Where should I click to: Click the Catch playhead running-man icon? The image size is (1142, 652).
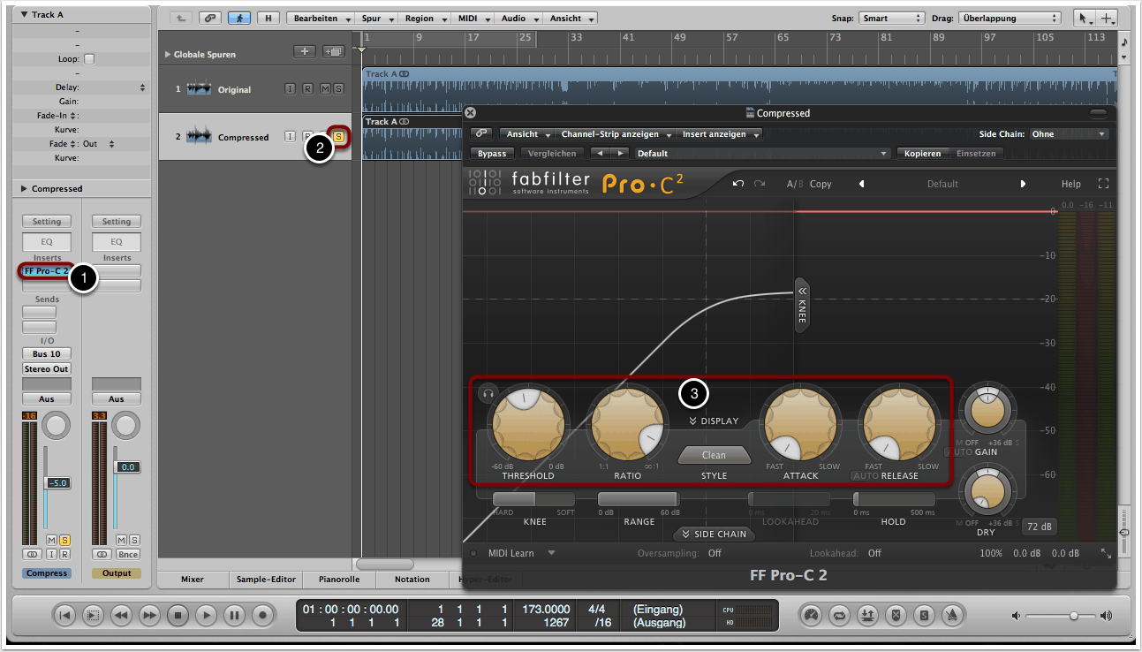pos(238,18)
